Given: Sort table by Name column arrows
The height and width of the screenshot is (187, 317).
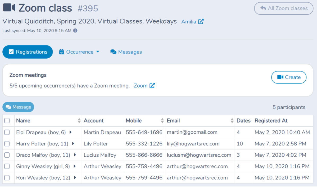Looking at the screenshot, I should coord(79,121).
